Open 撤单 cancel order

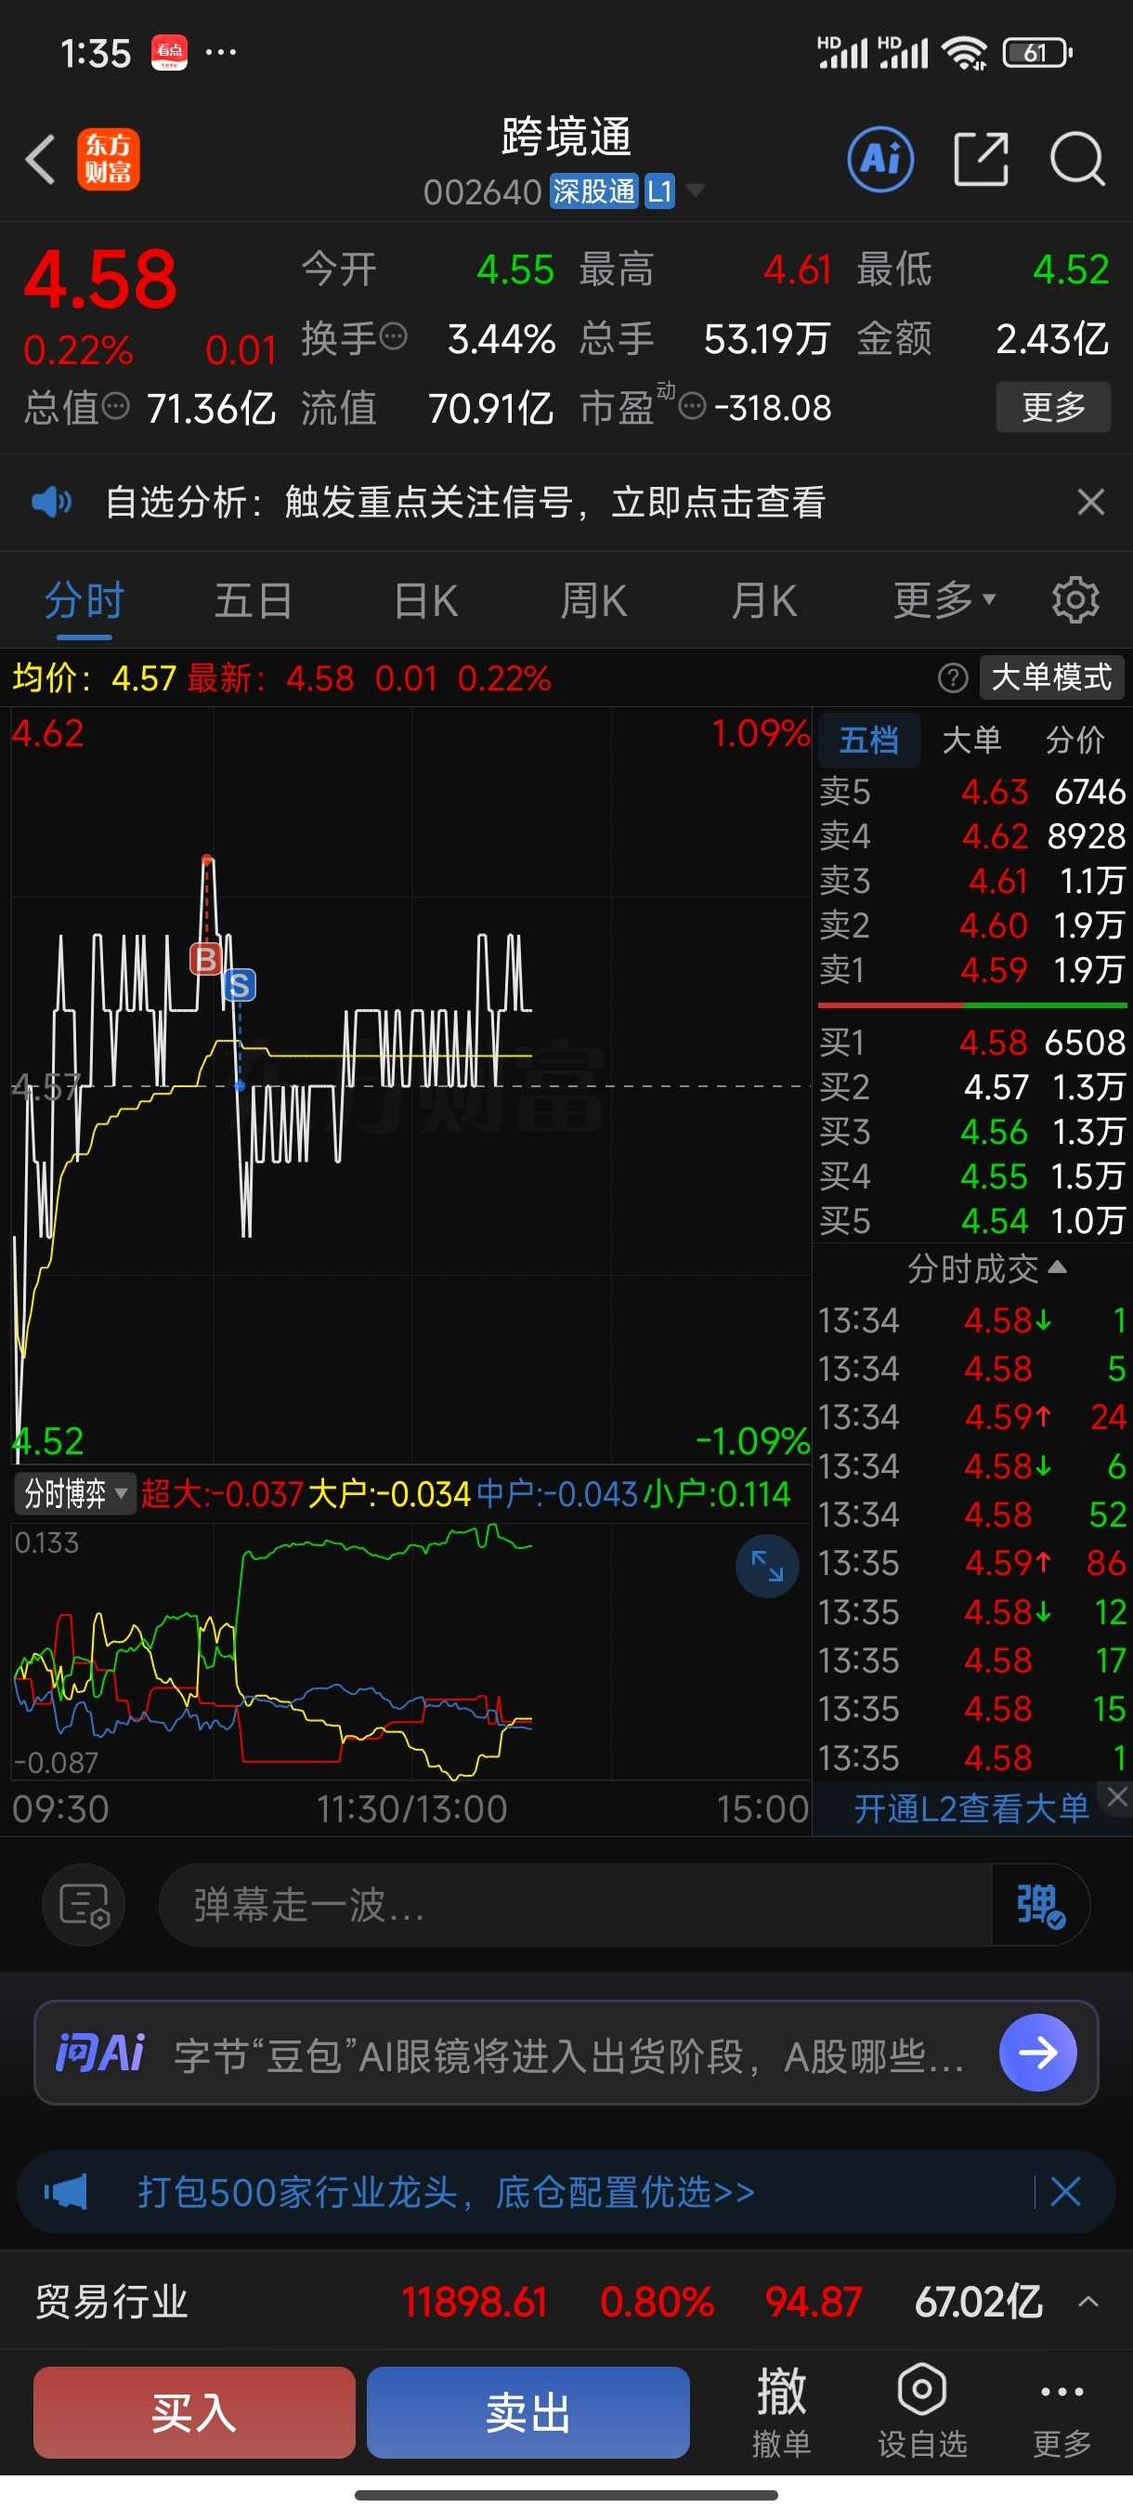point(780,2411)
